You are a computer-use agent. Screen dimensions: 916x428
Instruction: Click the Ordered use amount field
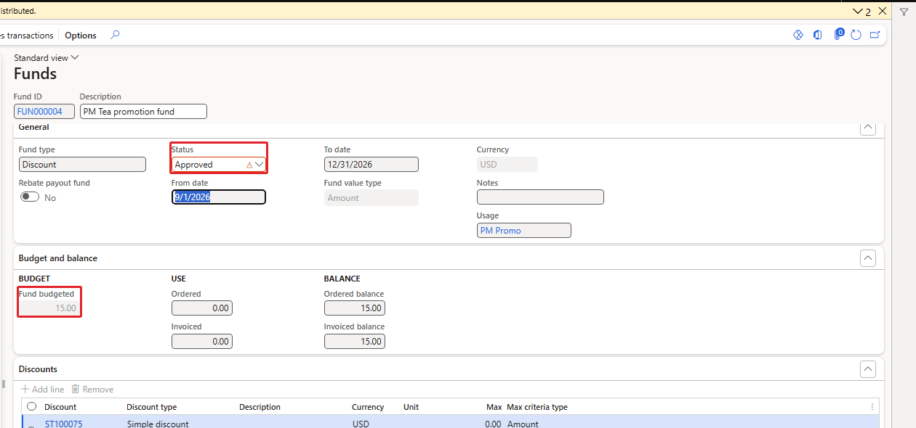click(x=202, y=308)
